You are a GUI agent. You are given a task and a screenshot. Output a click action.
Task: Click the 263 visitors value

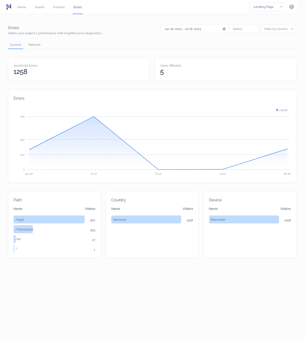tap(93, 230)
